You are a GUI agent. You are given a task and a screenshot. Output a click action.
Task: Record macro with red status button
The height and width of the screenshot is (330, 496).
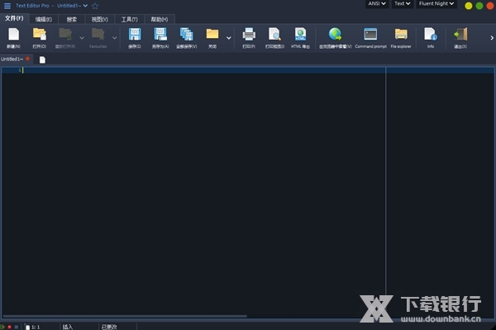point(9,327)
